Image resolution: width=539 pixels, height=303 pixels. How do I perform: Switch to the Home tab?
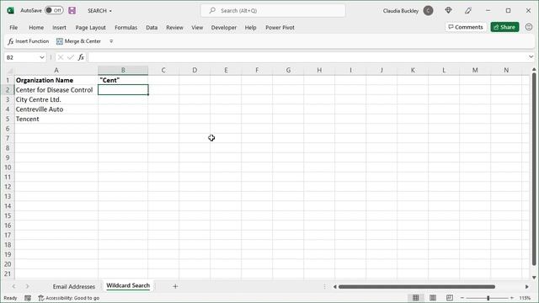click(x=36, y=28)
